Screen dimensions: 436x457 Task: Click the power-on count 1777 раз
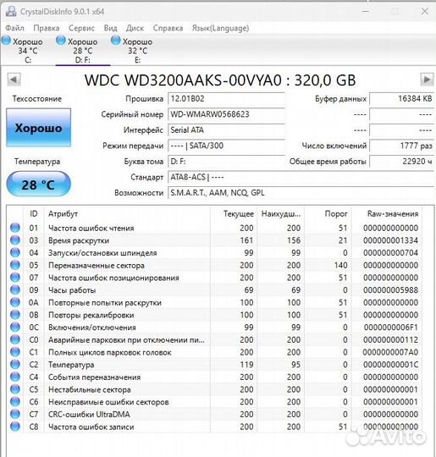(402, 146)
